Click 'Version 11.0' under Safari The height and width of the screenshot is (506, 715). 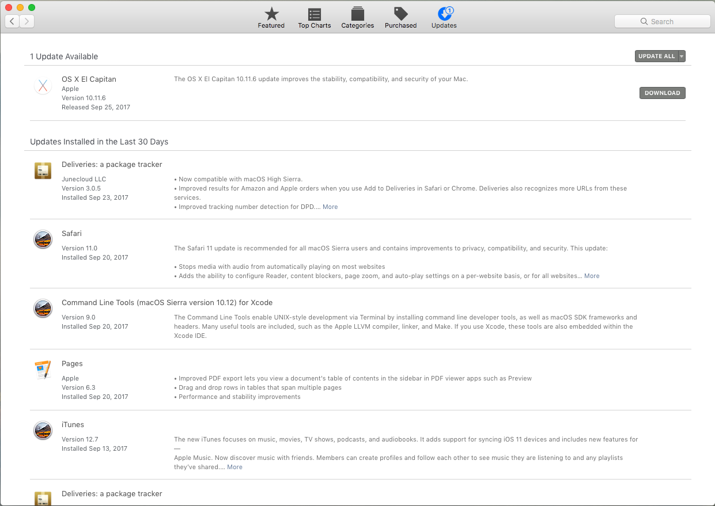point(80,248)
